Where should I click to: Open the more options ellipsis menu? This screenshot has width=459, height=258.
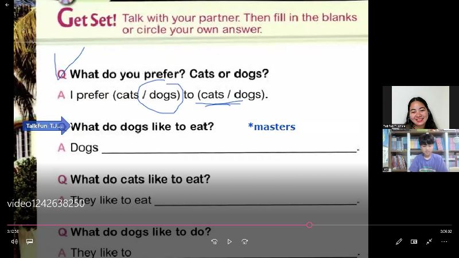444,241
